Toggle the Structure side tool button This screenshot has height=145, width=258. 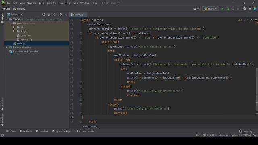pos(2,104)
